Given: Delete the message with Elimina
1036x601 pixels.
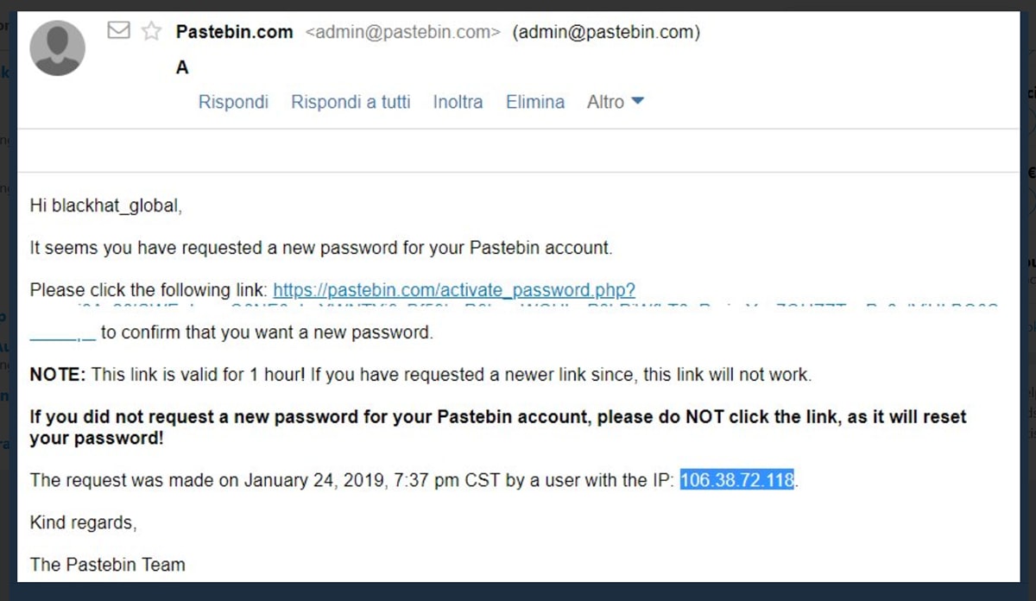Looking at the screenshot, I should (535, 102).
